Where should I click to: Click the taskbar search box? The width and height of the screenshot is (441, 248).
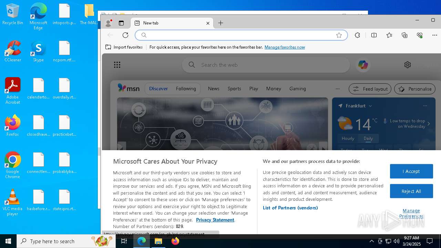pyautogui.click(x=66, y=241)
